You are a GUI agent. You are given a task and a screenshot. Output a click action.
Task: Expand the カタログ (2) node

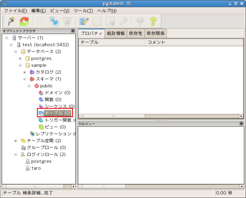coord(25,72)
